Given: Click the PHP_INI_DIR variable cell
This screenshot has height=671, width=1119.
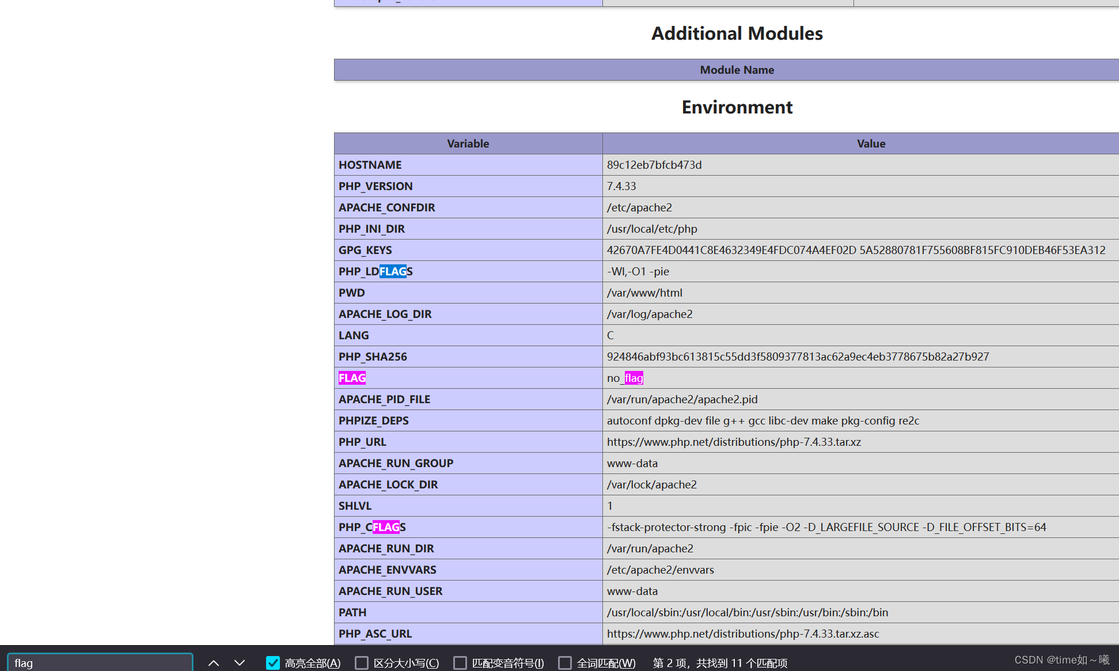Looking at the screenshot, I should tap(468, 229).
